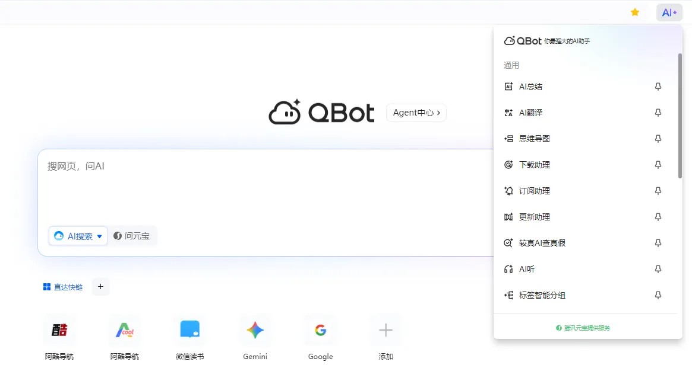This screenshot has width=692, height=381.
Task: Start the AI听 listening feature
Action: [526, 268]
